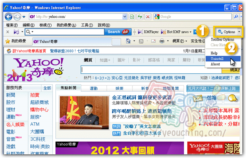Expand the address bar URL dropdown
Screen dimensions: 246x158
coord(125,16)
